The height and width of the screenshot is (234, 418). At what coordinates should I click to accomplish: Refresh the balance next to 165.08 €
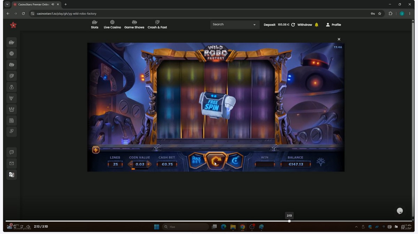click(x=293, y=25)
